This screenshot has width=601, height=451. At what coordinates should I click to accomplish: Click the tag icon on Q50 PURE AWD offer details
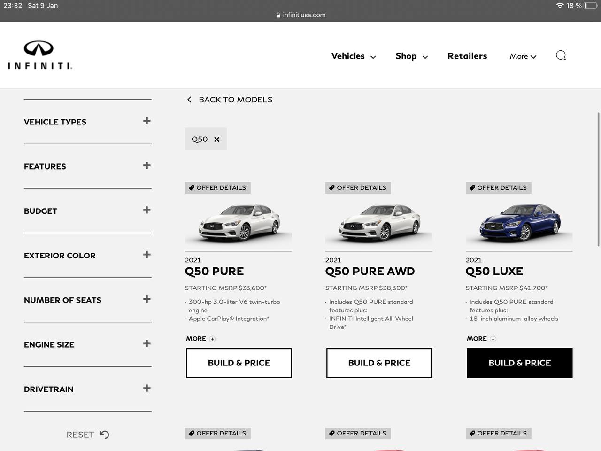click(332, 188)
